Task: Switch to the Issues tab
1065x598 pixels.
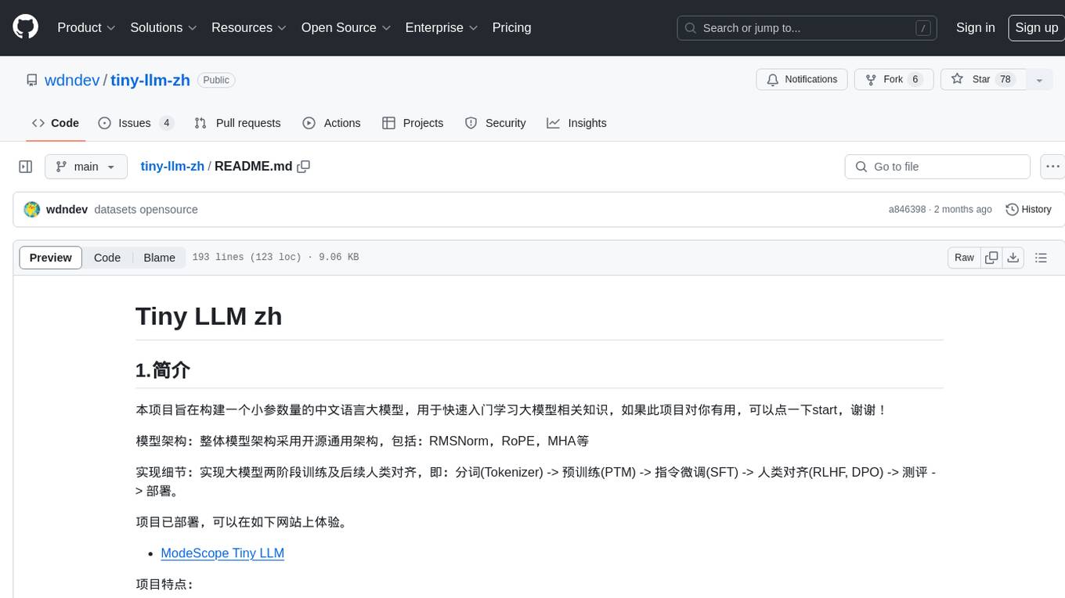Action: pyautogui.click(x=135, y=123)
